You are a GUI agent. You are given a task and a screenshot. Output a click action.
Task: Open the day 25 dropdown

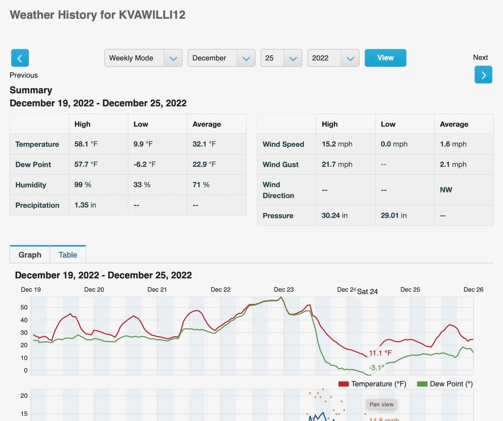click(281, 58)
